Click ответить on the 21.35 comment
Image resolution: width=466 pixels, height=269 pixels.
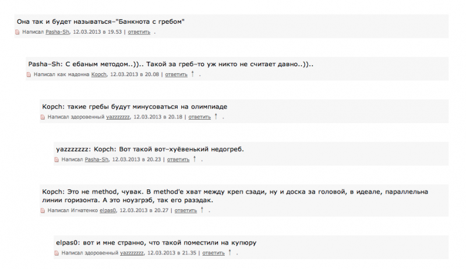(x=213, y=253)
